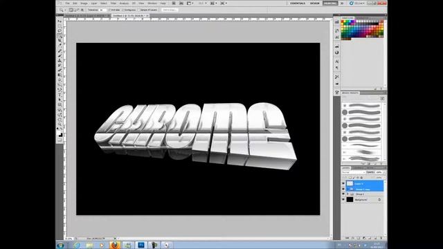The height and width of the screenshot is (249, 443).
Task: Open Photoshop from the Windows taskbar
Action: click(141, 245)
